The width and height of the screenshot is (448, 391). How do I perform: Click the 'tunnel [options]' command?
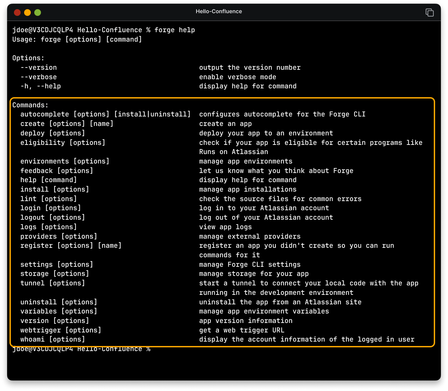[x=53, y=283]
